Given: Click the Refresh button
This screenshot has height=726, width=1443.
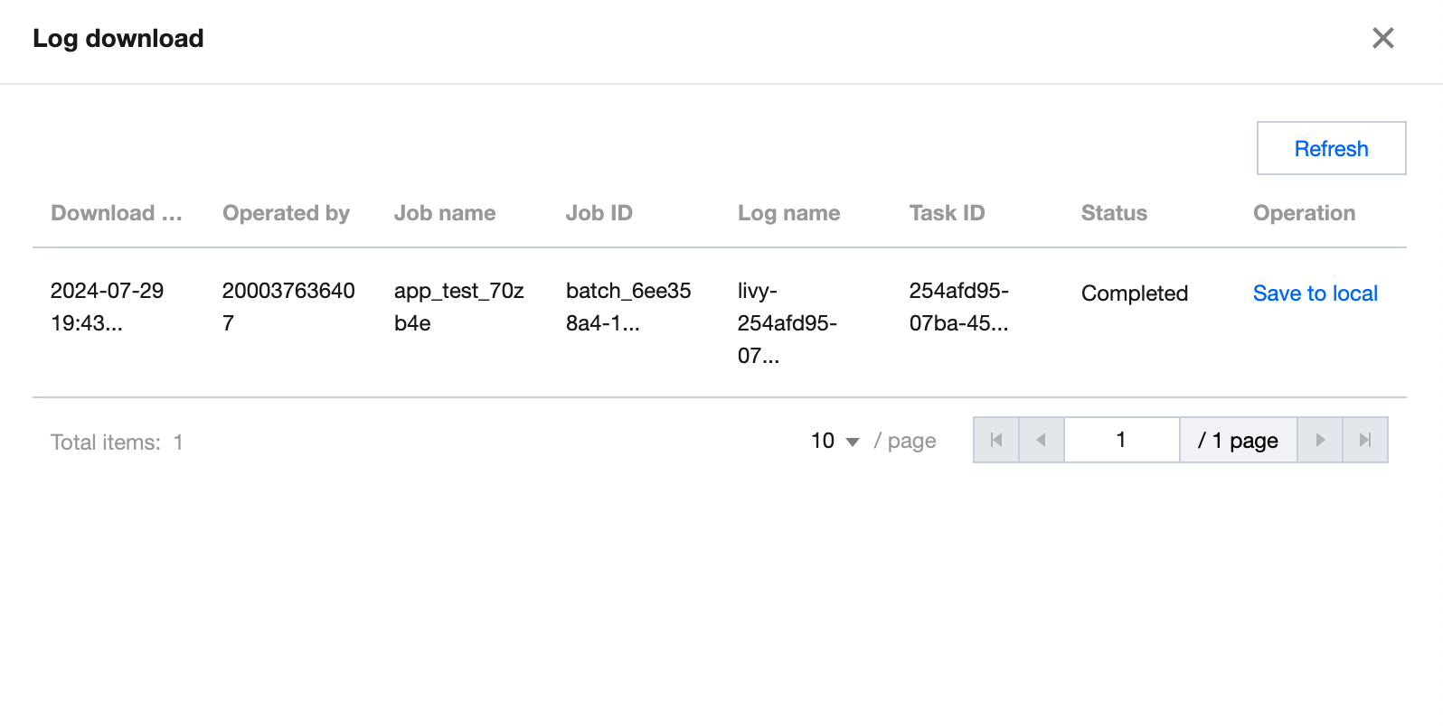Looking at the screenshot, I should [1331, 148].
